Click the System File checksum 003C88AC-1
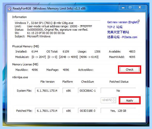 (x=88, y=91)
